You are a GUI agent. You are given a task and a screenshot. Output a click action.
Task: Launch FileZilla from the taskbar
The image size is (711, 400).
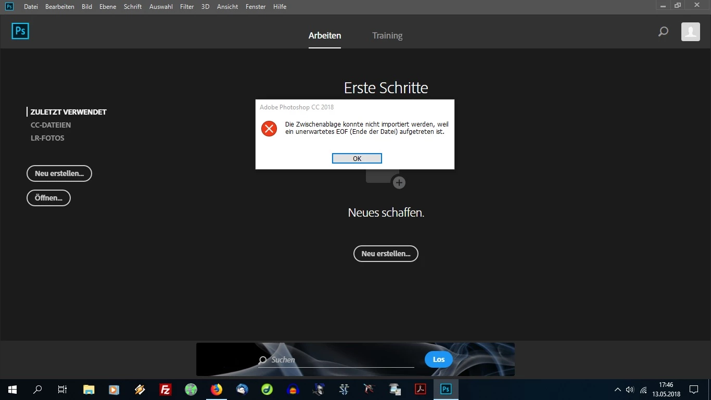coord(166,389)
